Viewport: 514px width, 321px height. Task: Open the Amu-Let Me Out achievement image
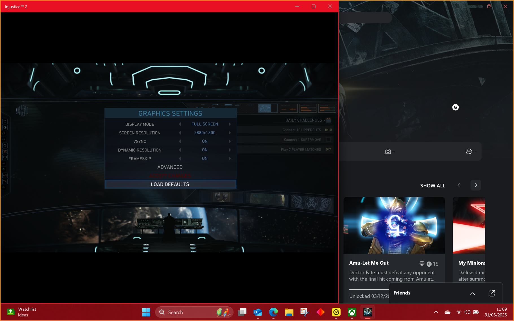tap(394, 225)
